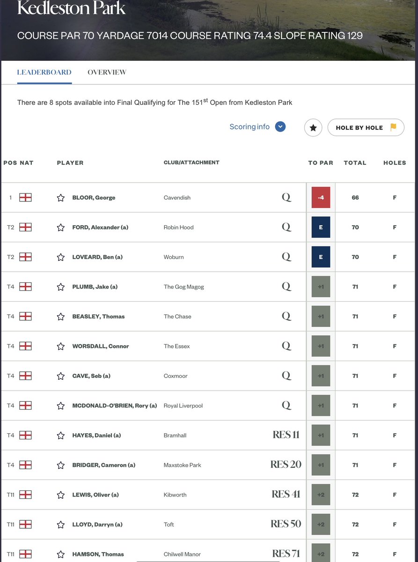Image resolution: width=418 pixels, height=562 pixels.
Task: Favourite Thomas Beasley with the star
Action: 61,317
